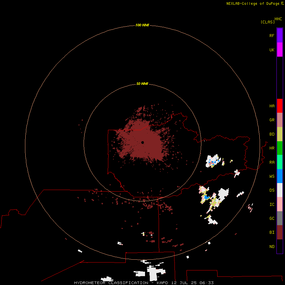This screenshot has width=285, height=285.
Task: Select the GR legend color block
Action: [x=280, y=120]
